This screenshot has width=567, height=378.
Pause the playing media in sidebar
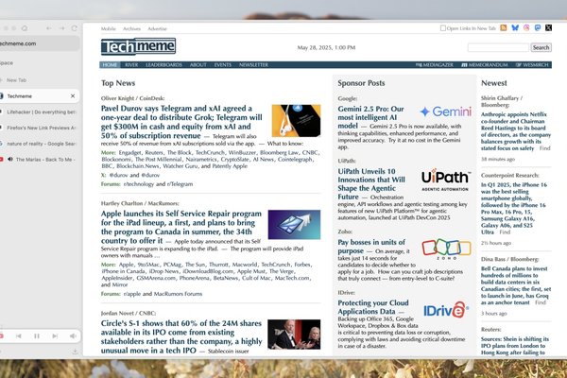pos(37,336)
